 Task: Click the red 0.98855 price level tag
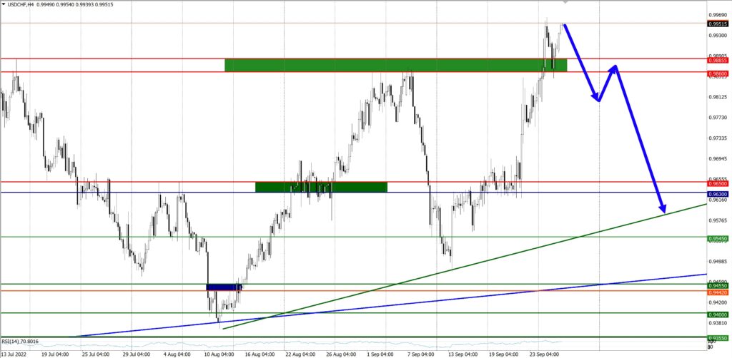[717, 61]
